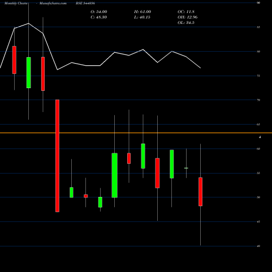Click the 'OH: 12.96' reading
This screenshot has height=272, width=272.
[x=188, y=17]
